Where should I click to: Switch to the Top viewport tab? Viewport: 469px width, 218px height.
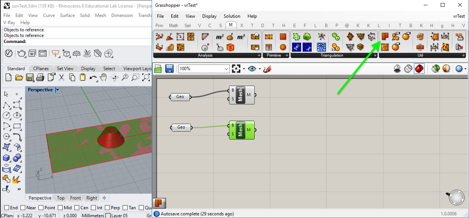pos(61,198)
